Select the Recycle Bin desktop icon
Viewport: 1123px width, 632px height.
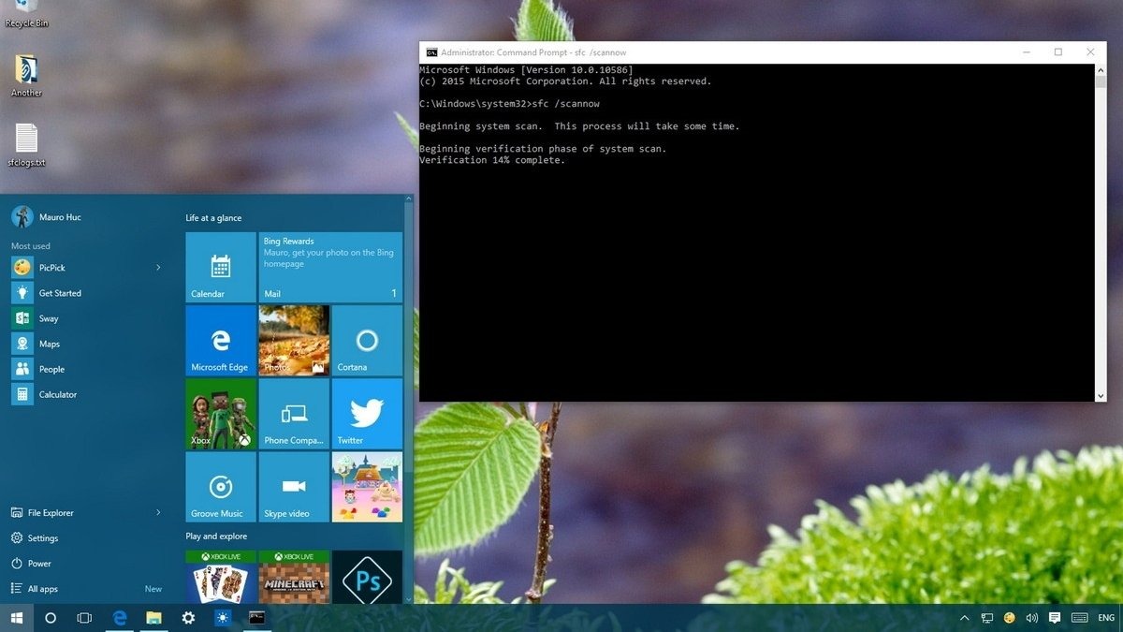click(x=26, y=14)
